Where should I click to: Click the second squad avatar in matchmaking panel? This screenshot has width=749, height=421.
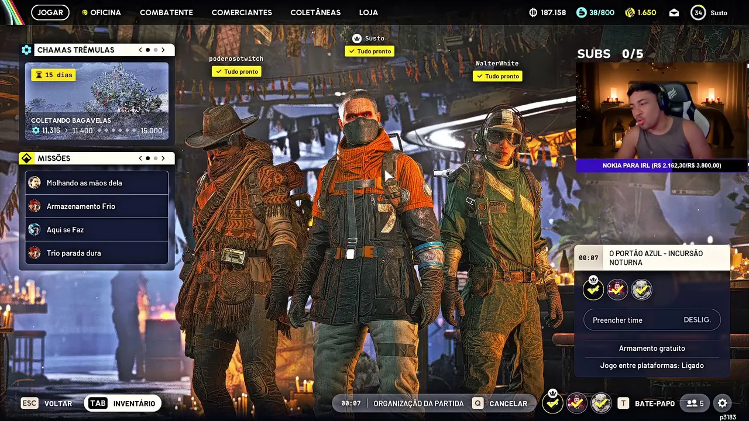click(x=617, y=289)
